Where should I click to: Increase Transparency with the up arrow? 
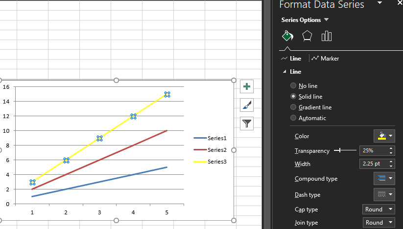click(391, 148)
